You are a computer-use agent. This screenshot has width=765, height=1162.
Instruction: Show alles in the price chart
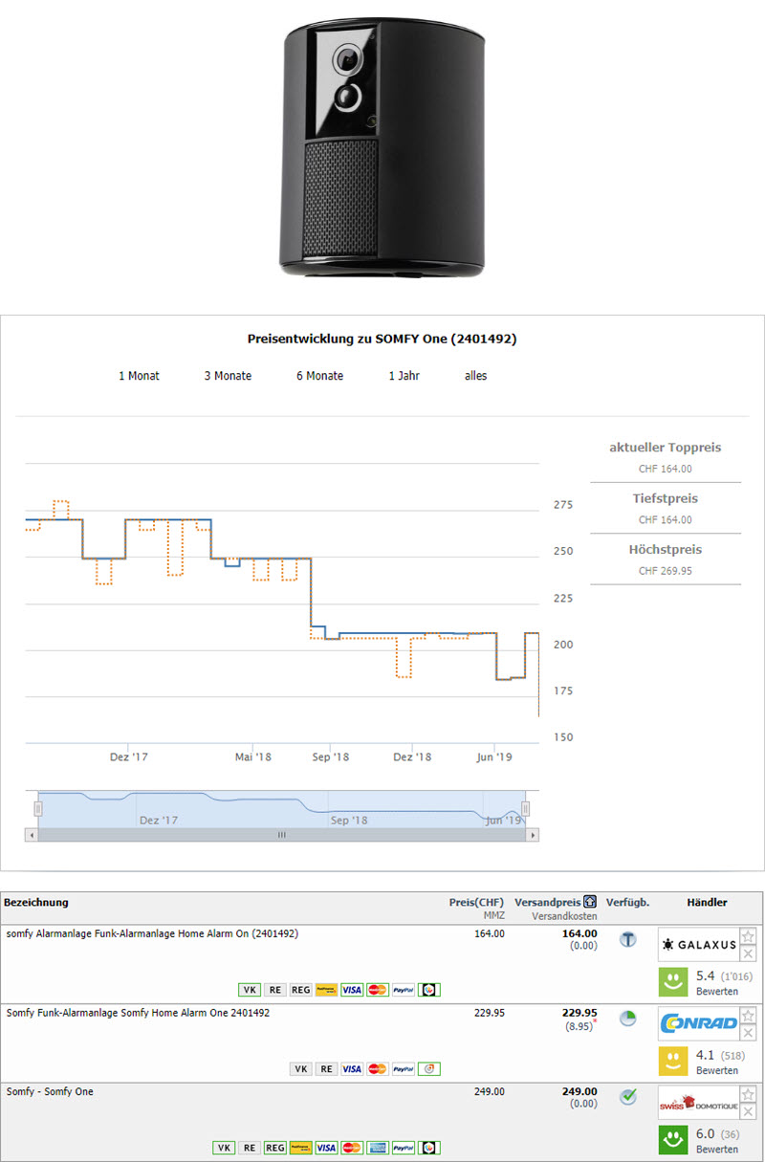475,376
